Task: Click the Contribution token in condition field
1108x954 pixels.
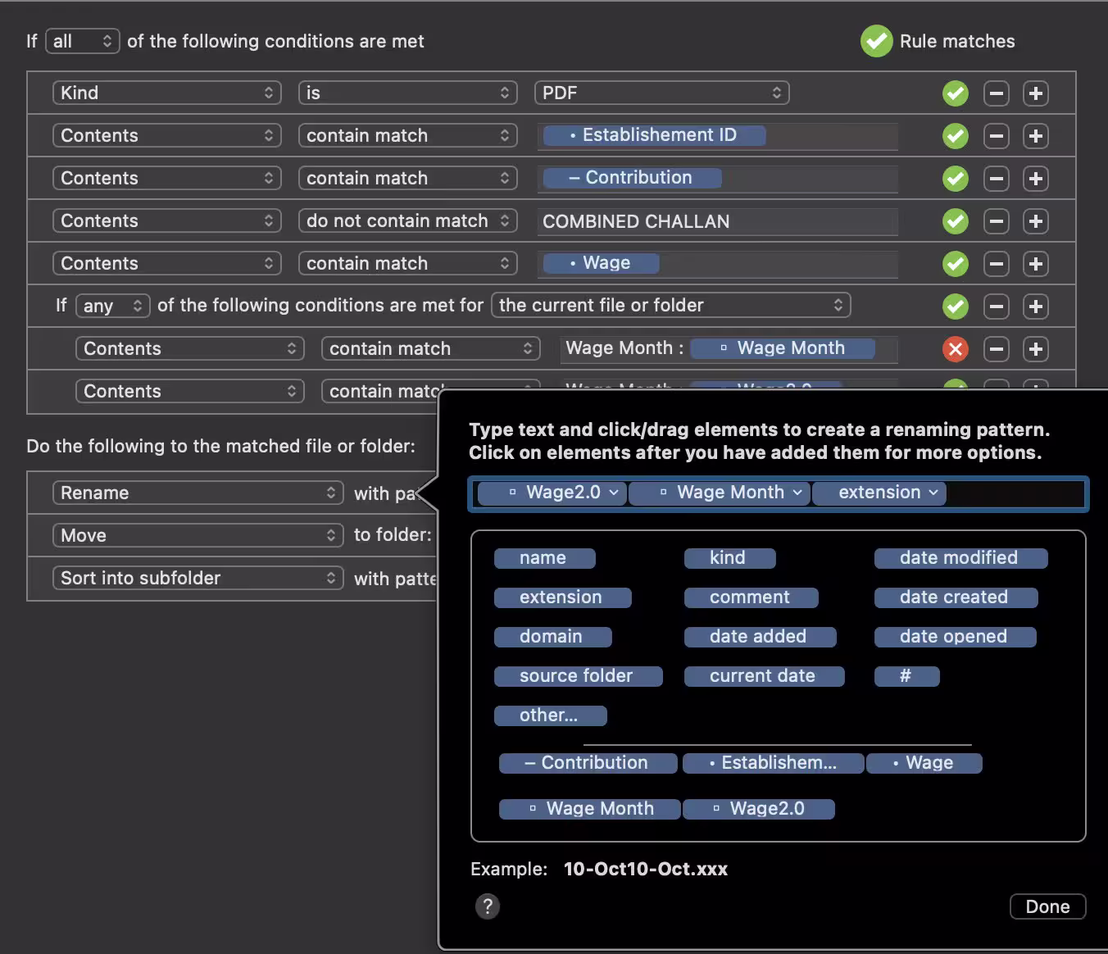Action: coord(632,178)
